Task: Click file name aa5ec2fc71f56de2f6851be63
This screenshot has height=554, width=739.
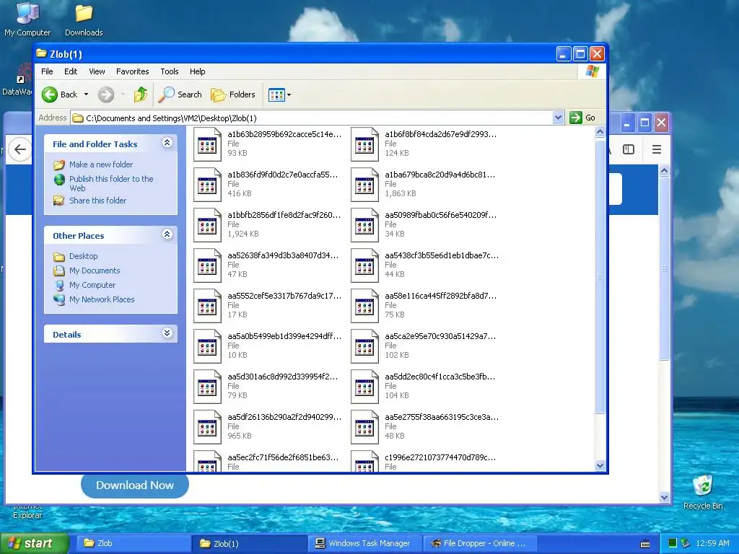Action: pyautogui.click(x=283, y=457)
